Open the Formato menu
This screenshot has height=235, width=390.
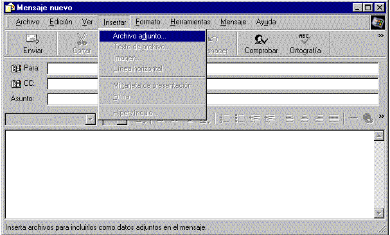tap(148, 22)
